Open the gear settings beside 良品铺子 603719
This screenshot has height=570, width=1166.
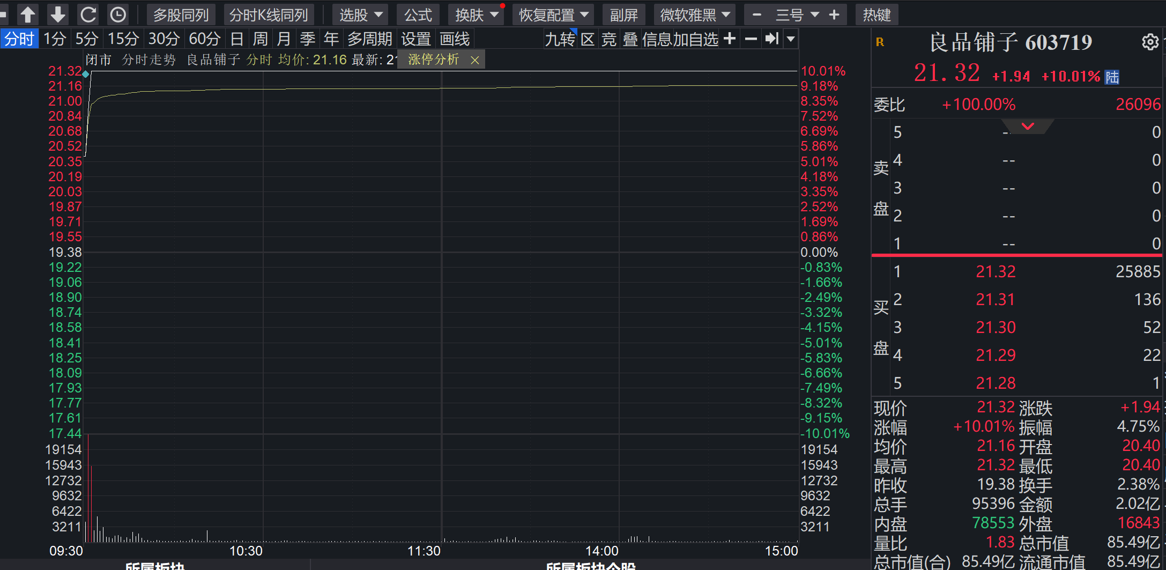pyautogui.click(x=1150, y=42)
